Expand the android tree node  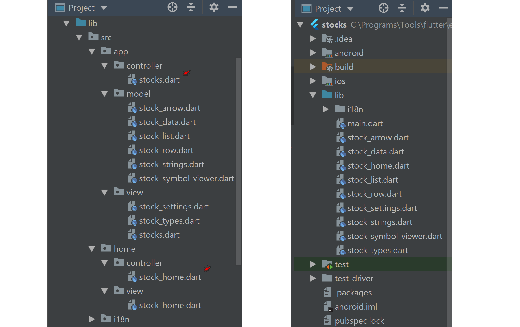pos(313,53)
